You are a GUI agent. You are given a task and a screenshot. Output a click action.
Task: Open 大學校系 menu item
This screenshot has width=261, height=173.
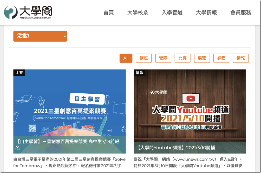pos(138,12)
